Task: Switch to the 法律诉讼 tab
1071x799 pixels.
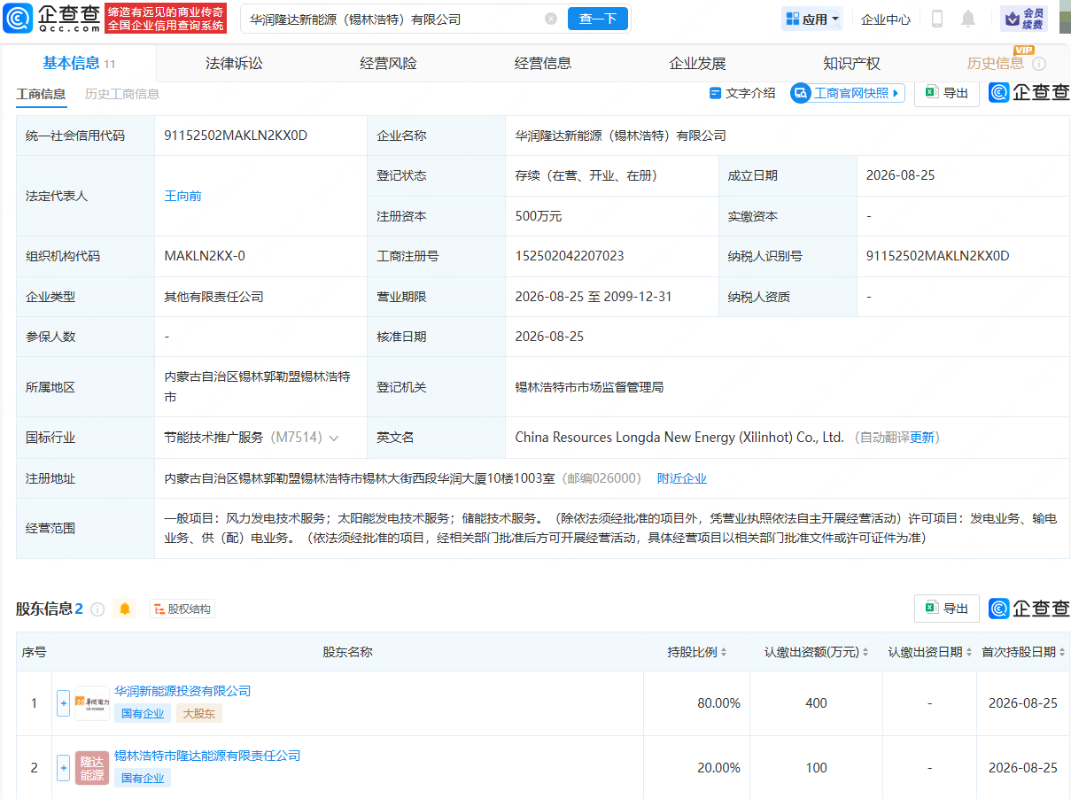Action: pyautogui.click(x=234, y=63)
